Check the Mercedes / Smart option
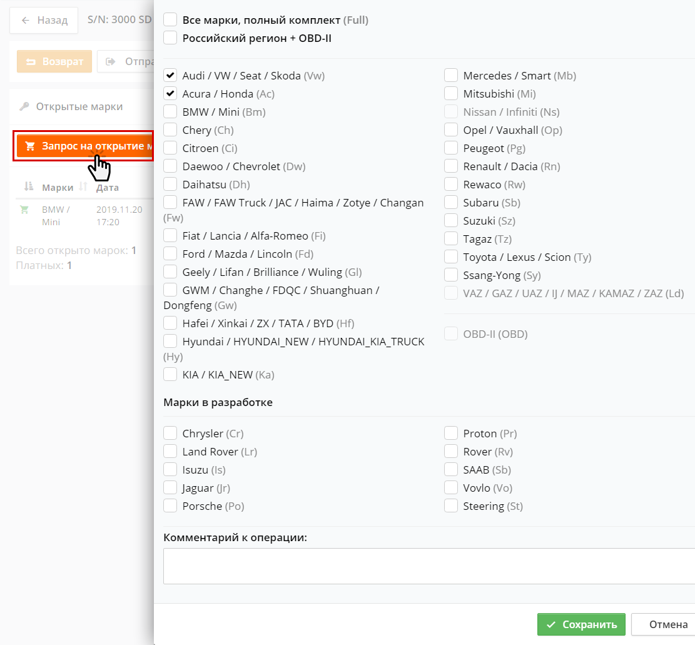 pyautogui.click(x=451, y=76)
